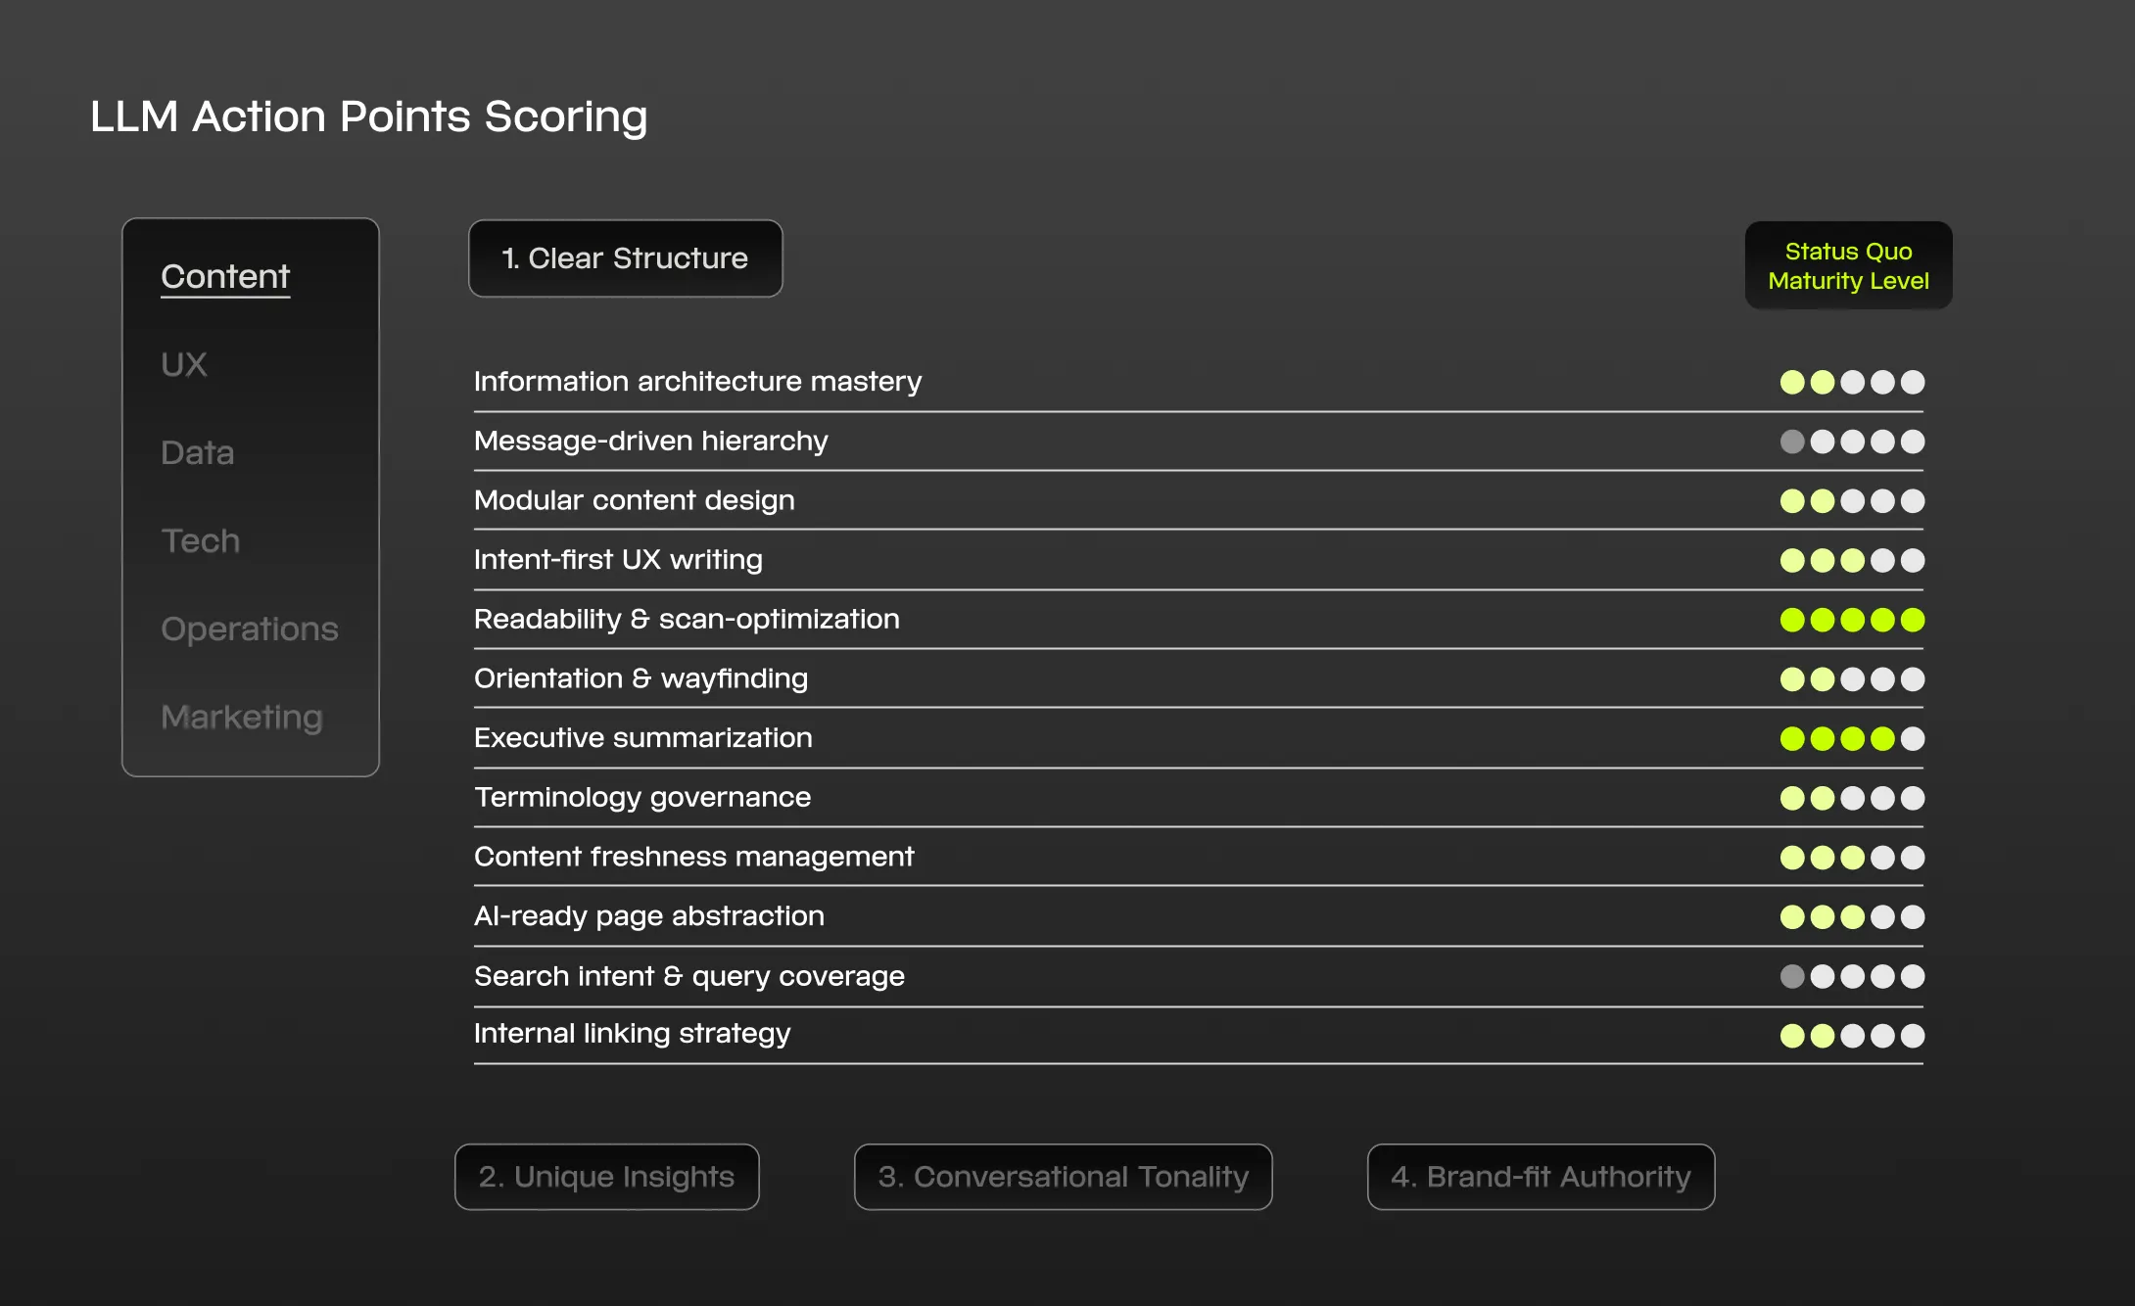Click the fourth dot for Executive summarization
Viewport: 2135px width, 1306px height.
(x=1884, y=738)
